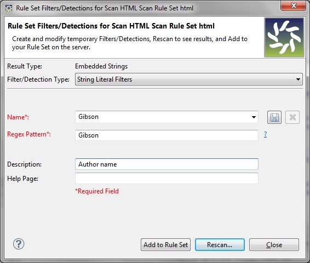Image resolution: width=310 pixels, height=263 pixels.
Task: Click the dialog title bar text
Action: (x=105, y=8)
